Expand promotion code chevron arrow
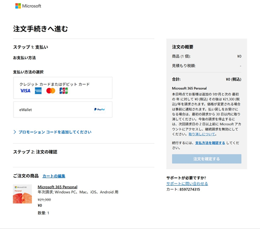The image size is (260, 229). point(14,132)
